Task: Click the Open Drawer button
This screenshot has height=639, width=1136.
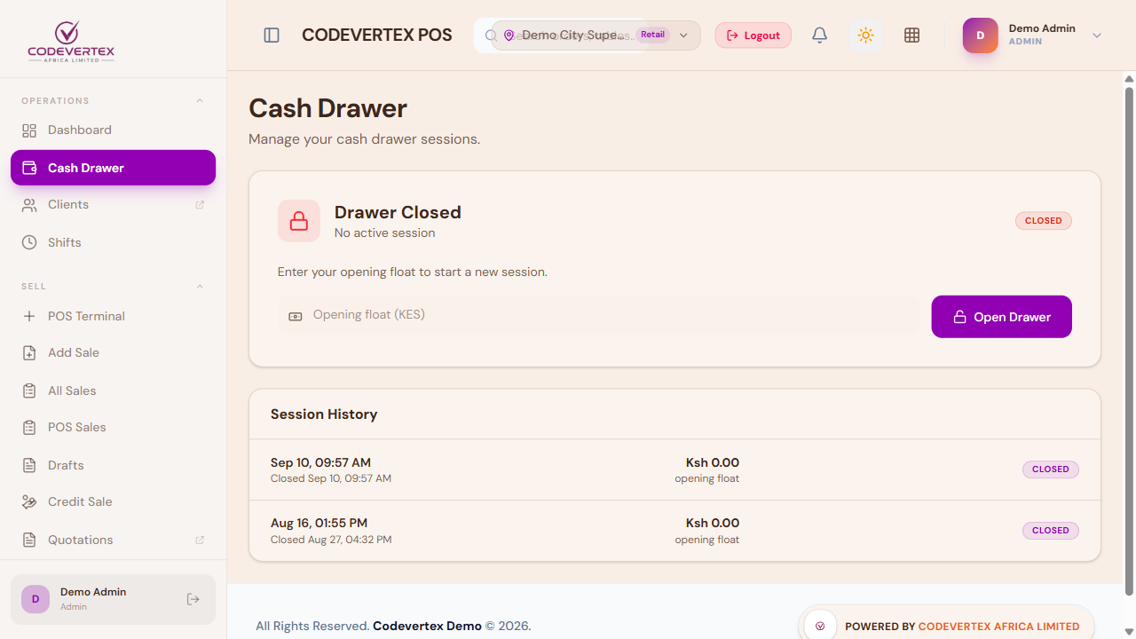Action: [x=1001, y=317]
